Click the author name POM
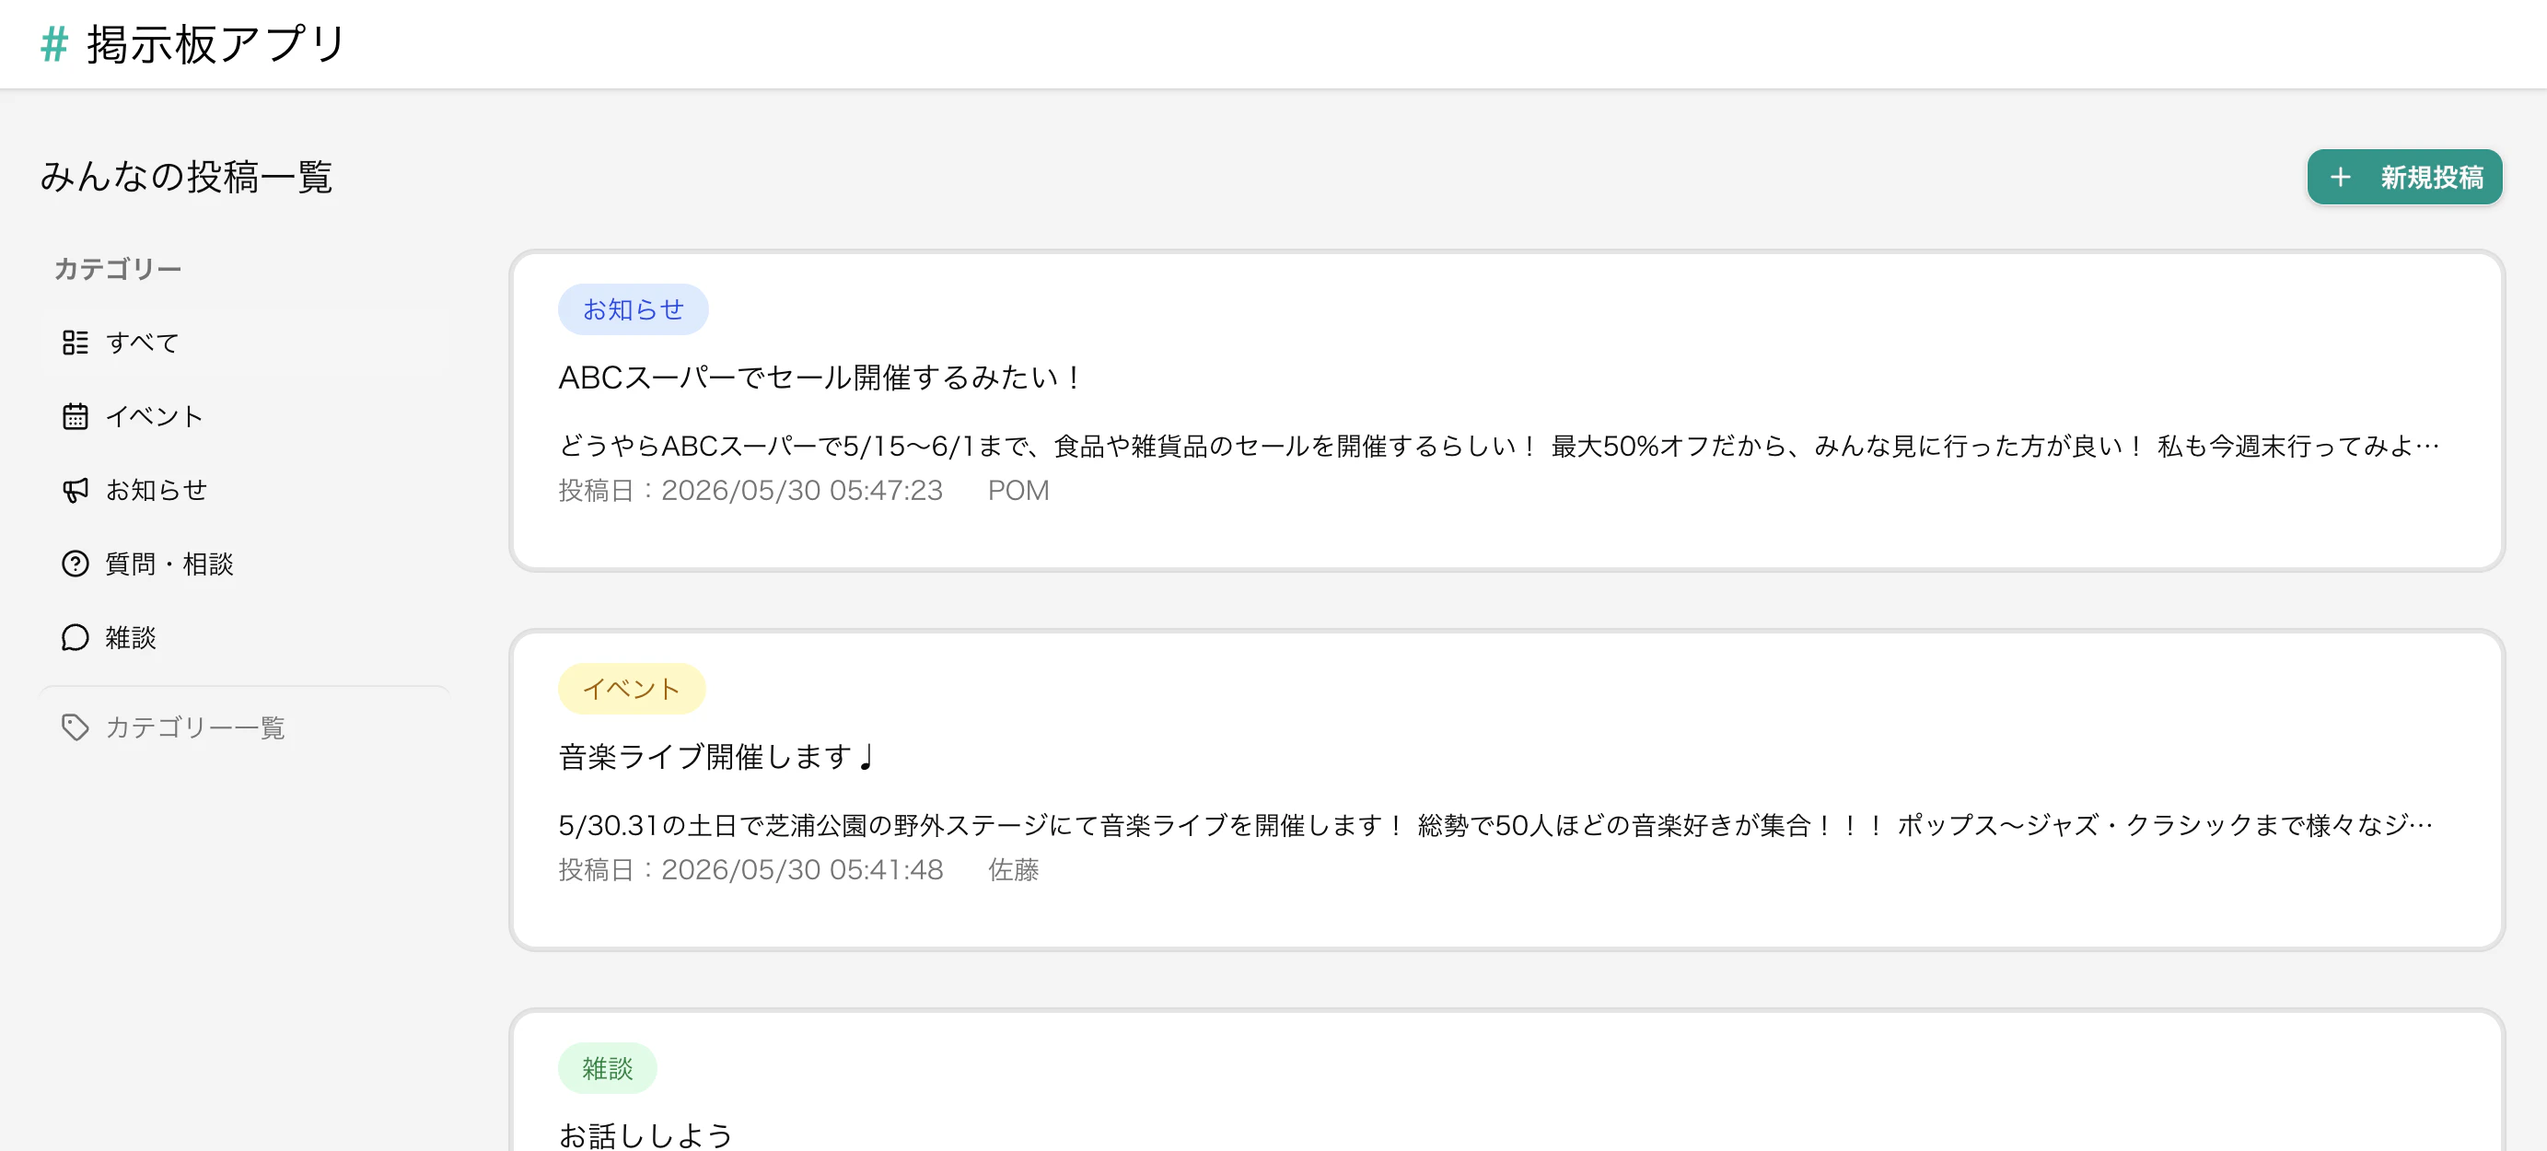Viewport: 2547px width, 1151px height. pos(1018,491)
